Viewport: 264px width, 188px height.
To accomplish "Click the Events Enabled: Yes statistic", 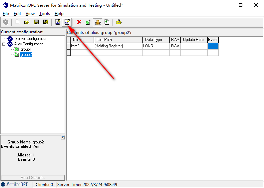I will pos(20,146).
